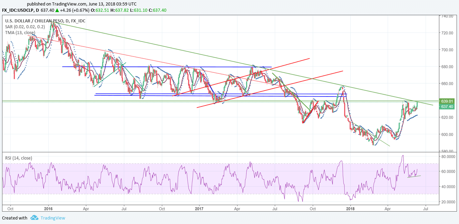The width and height of the screenshot is (459, 224).
Task: Click the 2016 label on time axis
Action: pyautogui.click(x=48, y=208)
